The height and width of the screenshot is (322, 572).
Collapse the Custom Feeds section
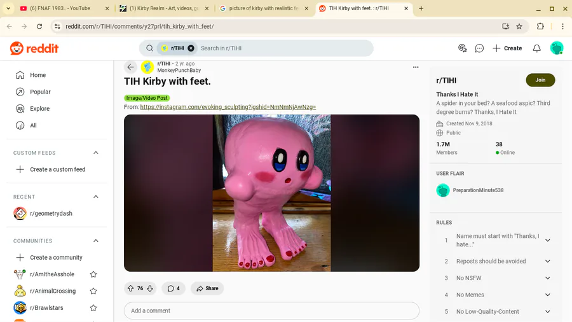(x=95, y=153)
